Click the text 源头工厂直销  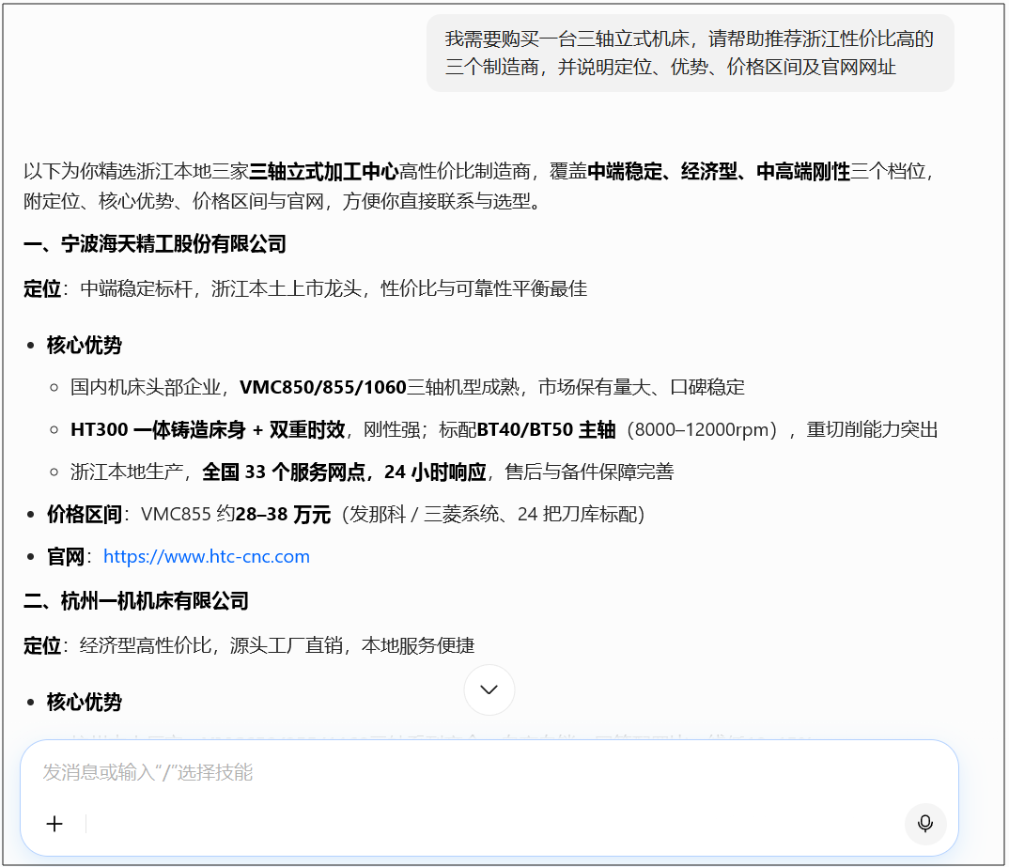click(287, 645)
